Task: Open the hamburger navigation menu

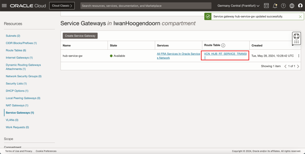Action: [5, 6]
